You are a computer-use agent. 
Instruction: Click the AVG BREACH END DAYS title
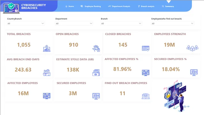(23, 59)
